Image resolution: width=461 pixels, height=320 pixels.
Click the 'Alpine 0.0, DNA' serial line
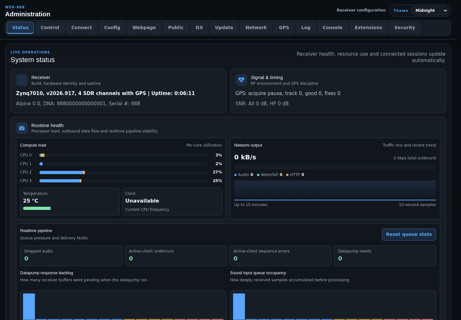(x=78, y=104)
